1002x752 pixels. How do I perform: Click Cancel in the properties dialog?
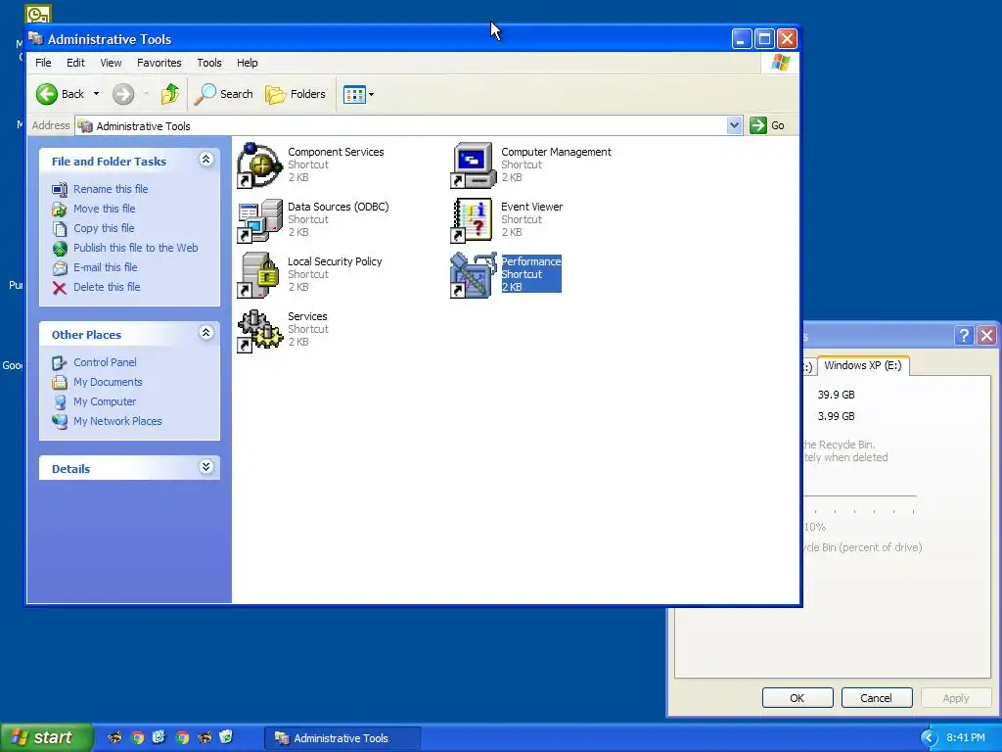876,697
